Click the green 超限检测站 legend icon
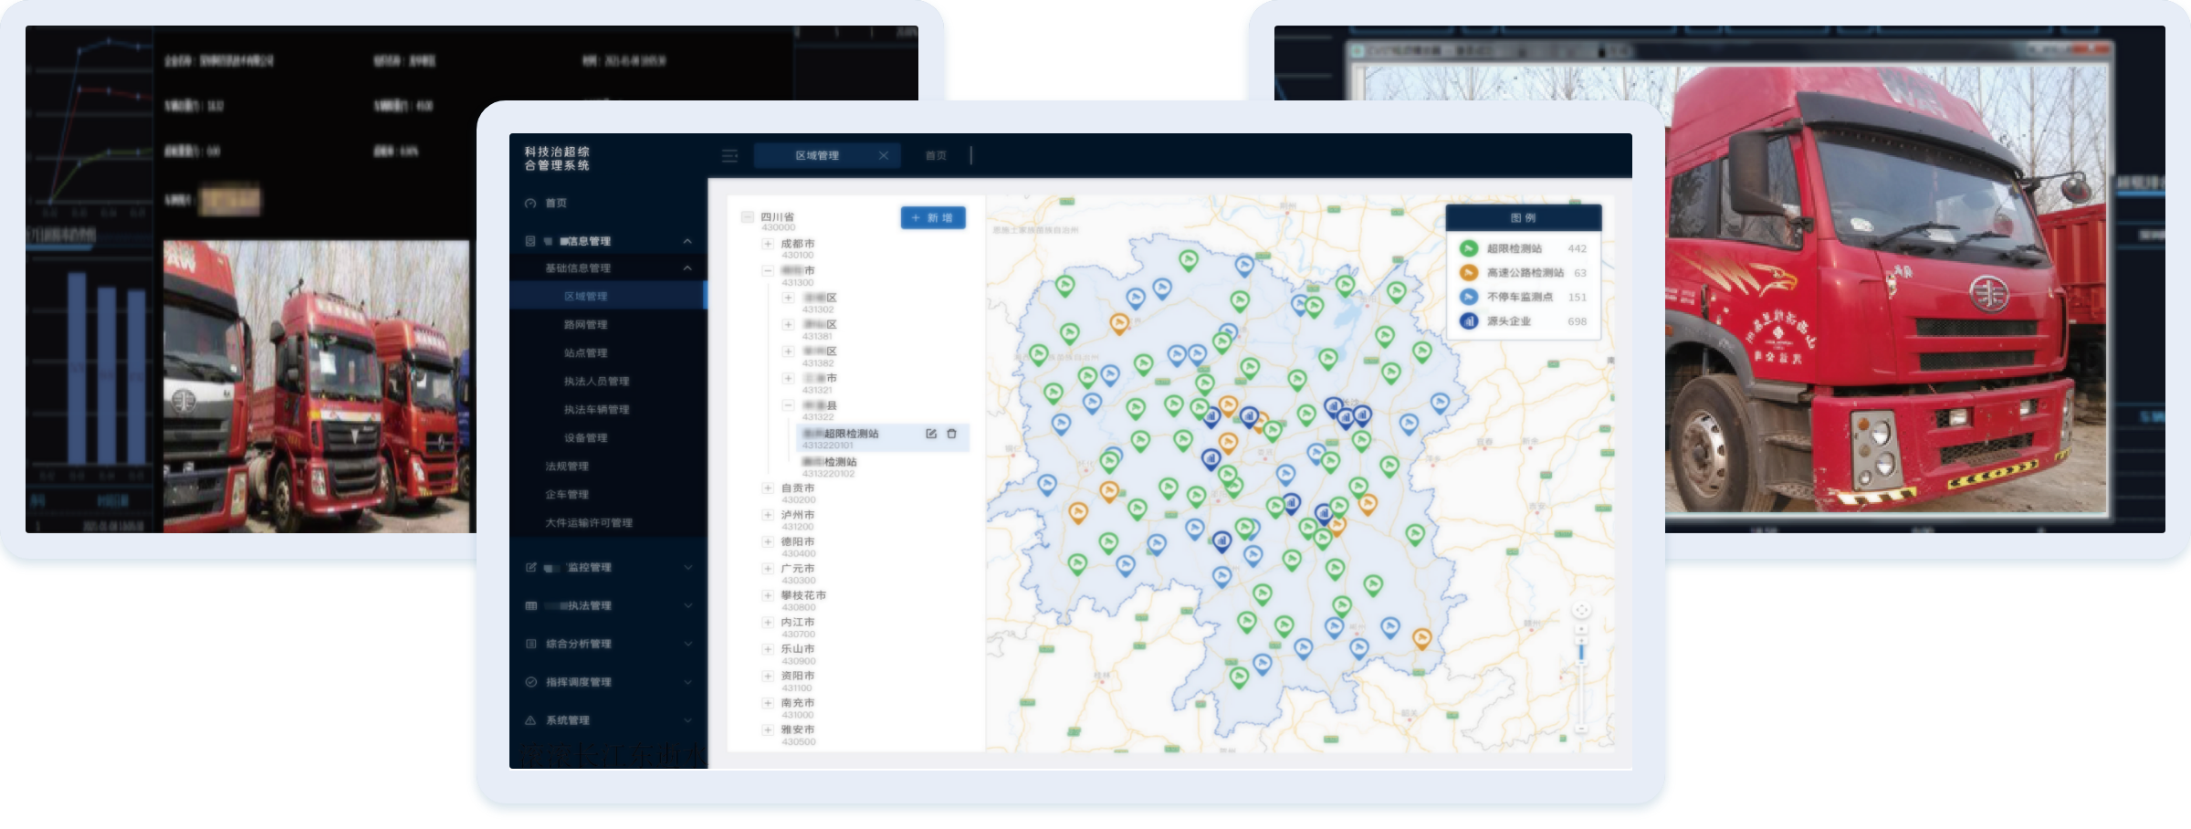The width and height of the screenshot is (2191, 829). pyautogui.click(x=1468, y=248)
